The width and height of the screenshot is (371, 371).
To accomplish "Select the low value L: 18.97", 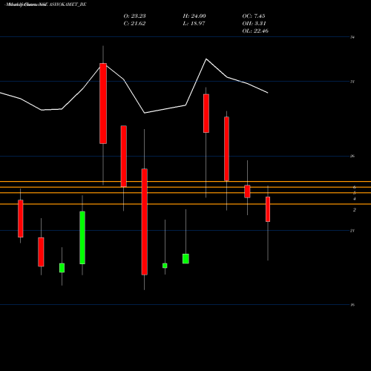I will pyautogui.click(x=194, y=24).
